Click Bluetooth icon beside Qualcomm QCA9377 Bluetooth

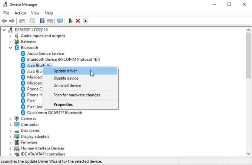(x=23, y=113)
